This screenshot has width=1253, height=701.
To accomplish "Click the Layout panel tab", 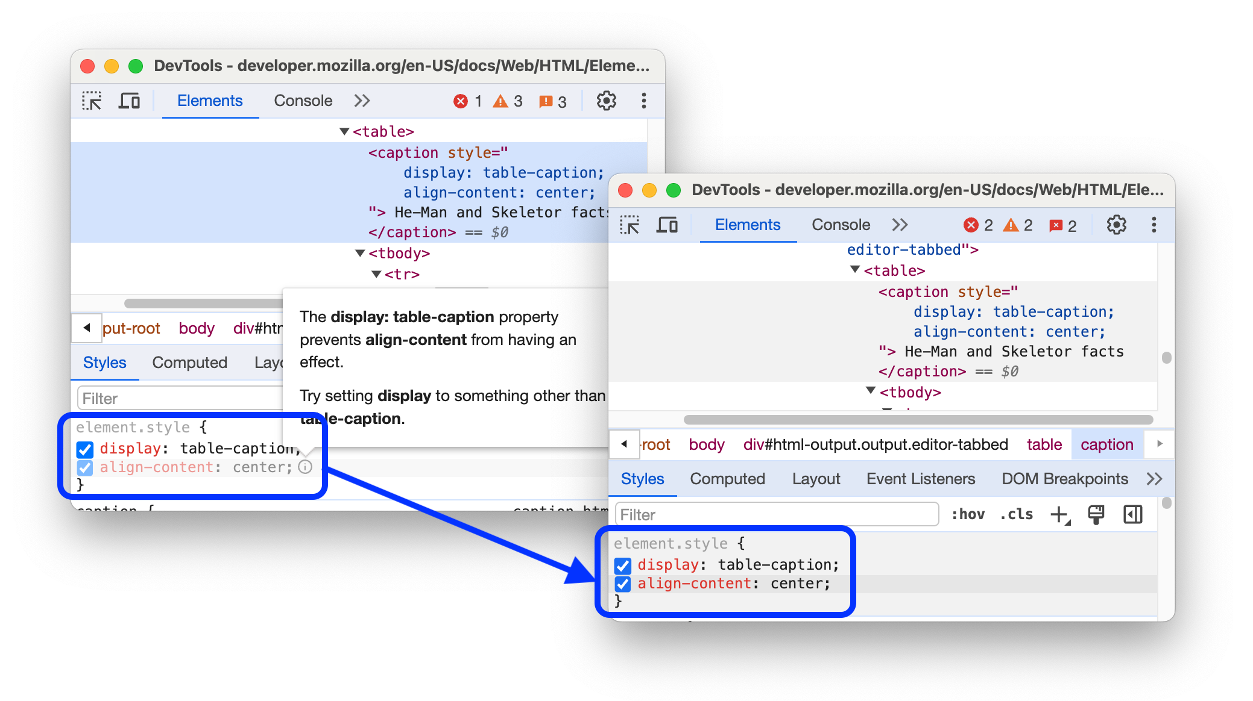I will click(x=816, y=479).
